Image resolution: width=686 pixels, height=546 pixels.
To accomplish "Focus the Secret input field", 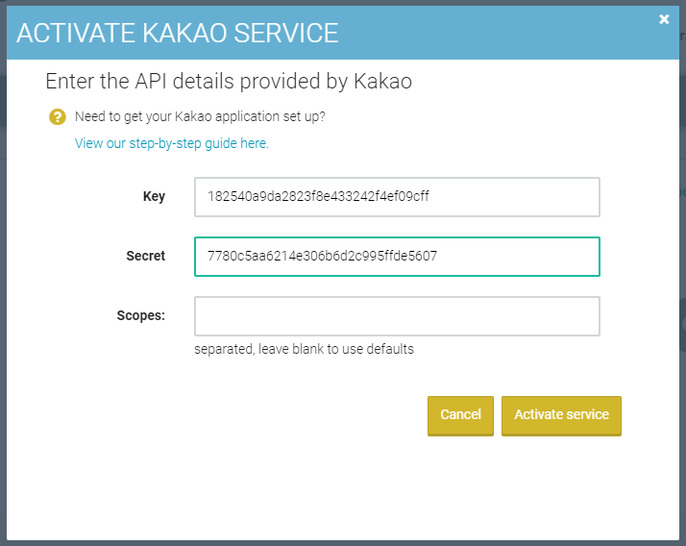I will click(x=397, y=257).
